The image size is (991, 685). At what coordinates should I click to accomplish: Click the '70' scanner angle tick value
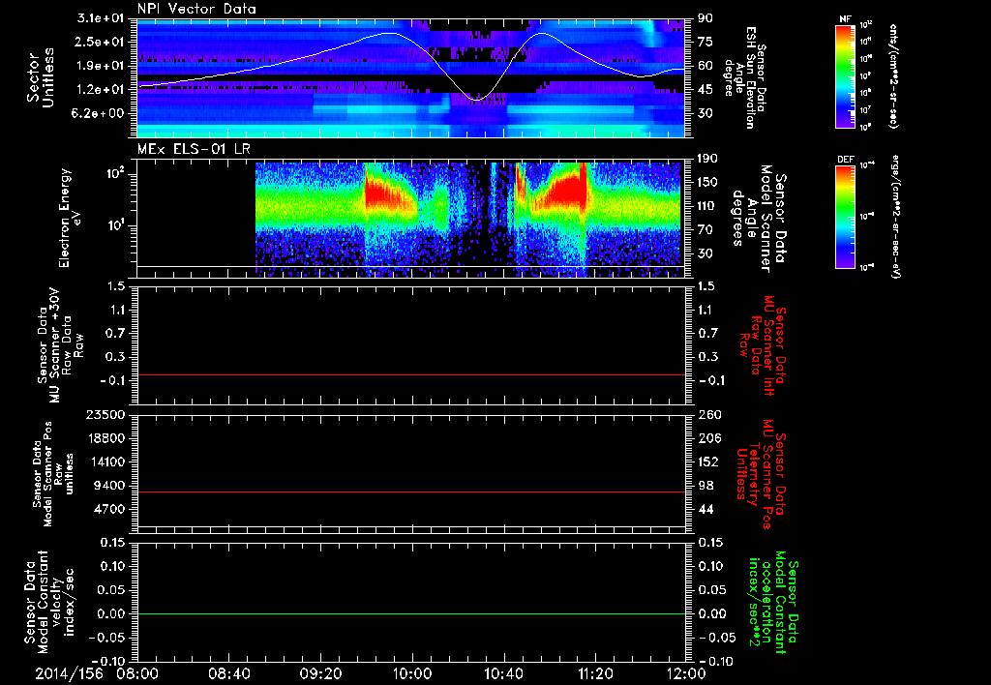[706, 230]
